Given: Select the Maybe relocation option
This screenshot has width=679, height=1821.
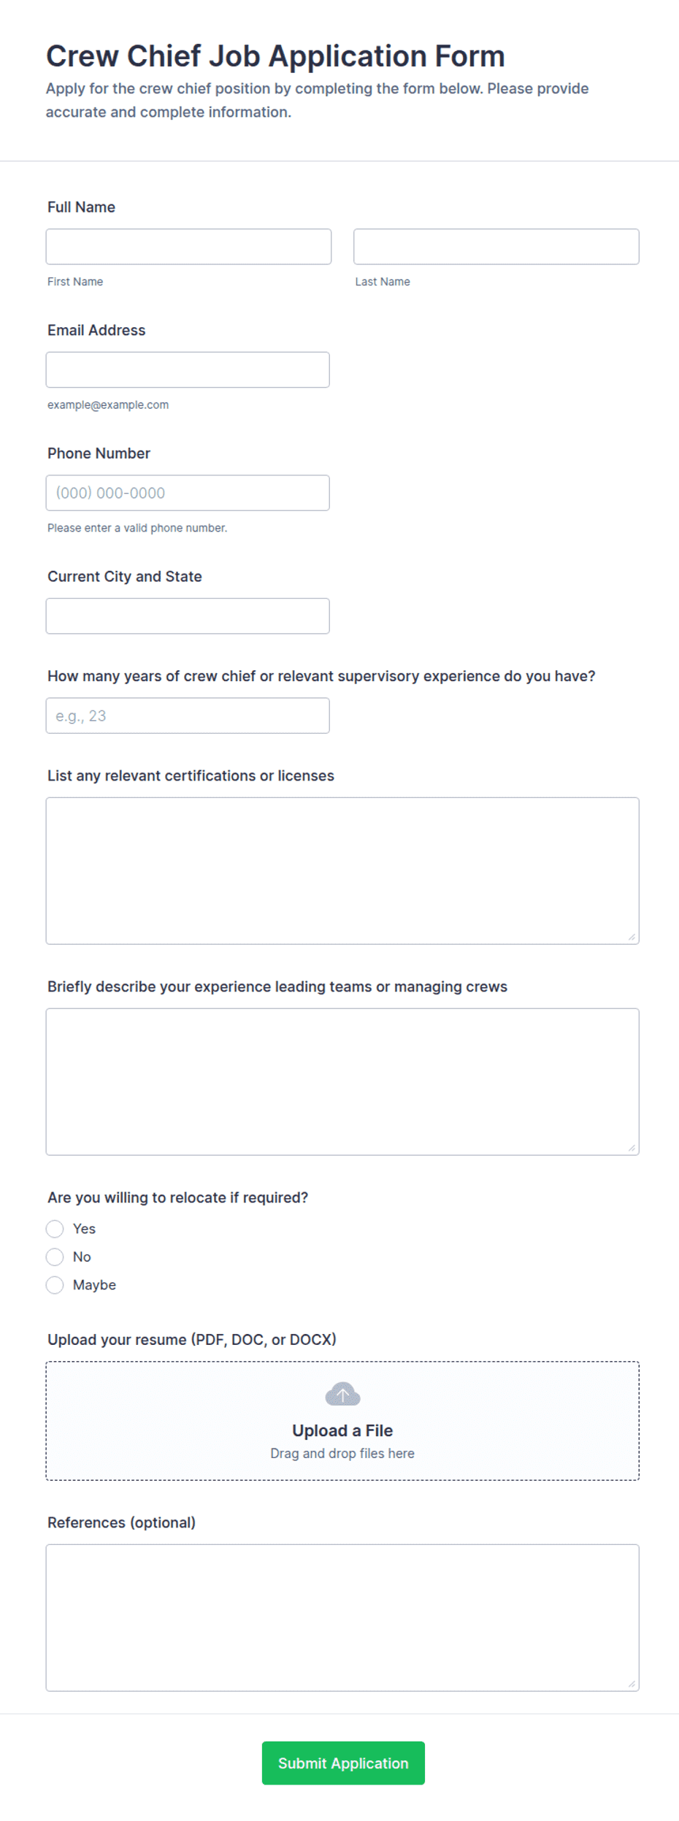Looking at the screenshot, I should coord(55,1285).
